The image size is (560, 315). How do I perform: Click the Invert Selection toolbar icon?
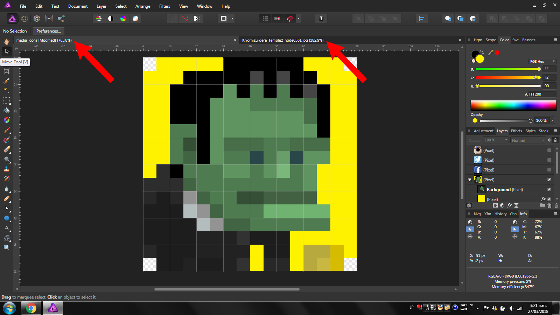coord(197,19)
